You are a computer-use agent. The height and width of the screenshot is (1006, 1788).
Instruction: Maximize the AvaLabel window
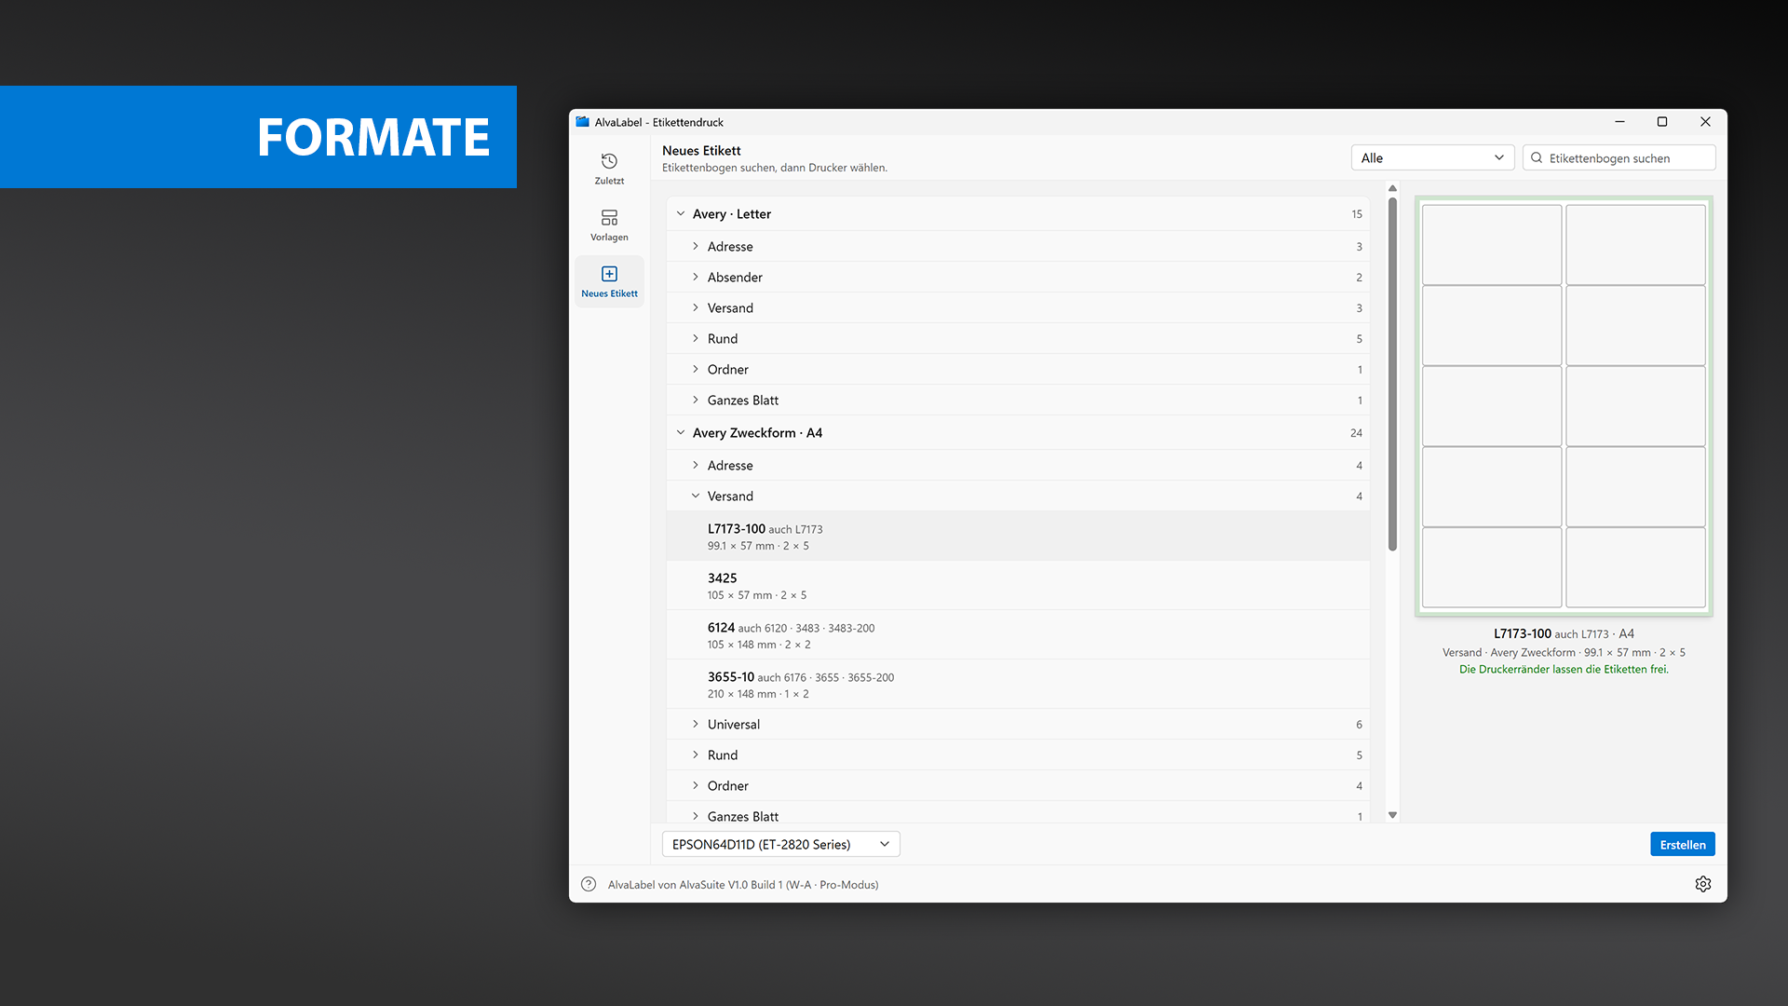pos(1662,122)
